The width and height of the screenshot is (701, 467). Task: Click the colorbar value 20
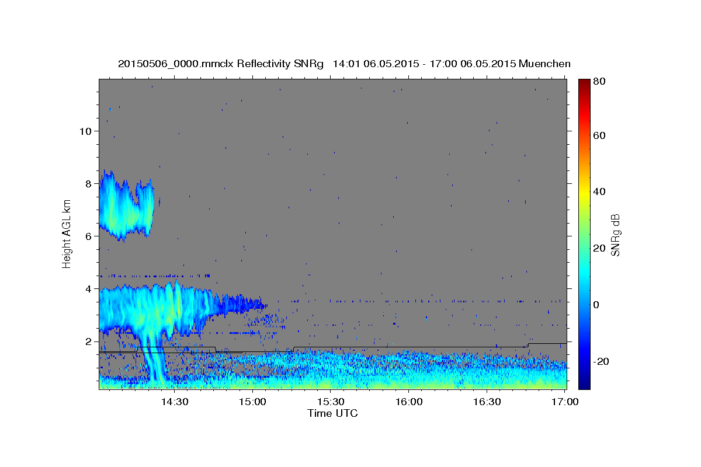(x=599, y=248)
